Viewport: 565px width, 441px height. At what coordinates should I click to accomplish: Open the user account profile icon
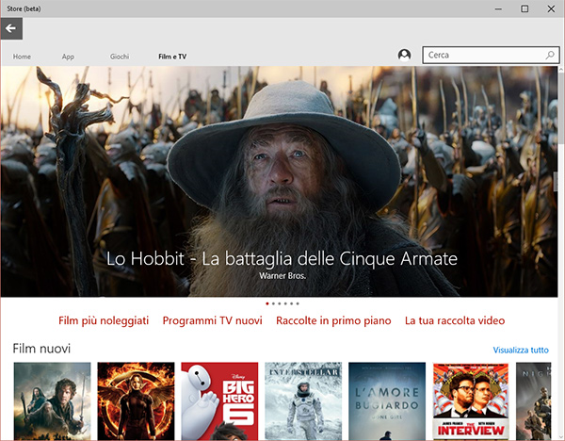click(x=404, y=55)
